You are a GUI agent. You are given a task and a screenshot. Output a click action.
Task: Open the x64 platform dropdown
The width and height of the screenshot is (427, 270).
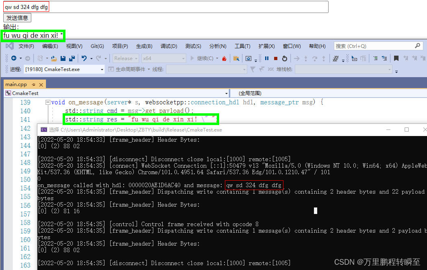click(164, 58)
